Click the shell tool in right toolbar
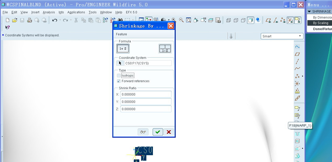This screenshot has height=162, width=332. (297, 141)
